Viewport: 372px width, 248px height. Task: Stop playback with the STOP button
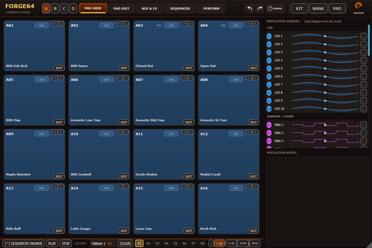point(66,243)
